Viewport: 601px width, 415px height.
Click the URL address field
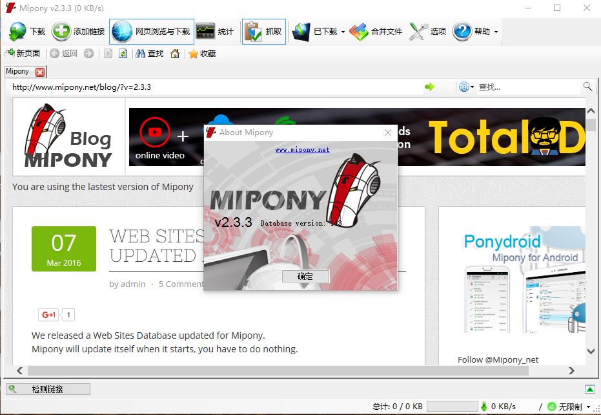click(x=216, y=87)
